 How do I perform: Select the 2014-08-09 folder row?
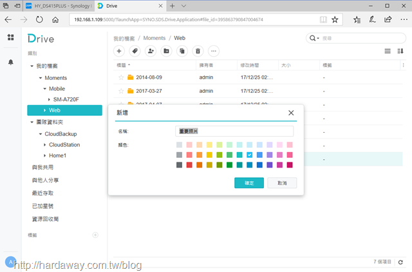pos(257,77)
